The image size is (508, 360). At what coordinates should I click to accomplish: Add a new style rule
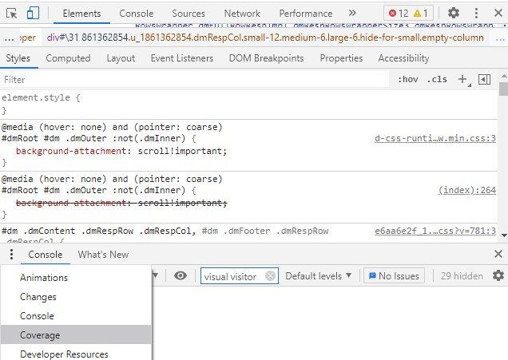point(462,79)
